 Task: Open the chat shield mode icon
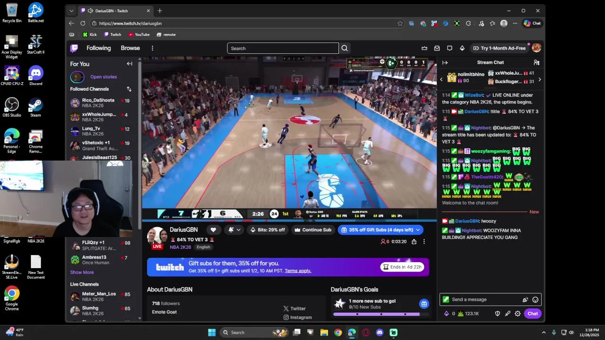coord(497,314)
